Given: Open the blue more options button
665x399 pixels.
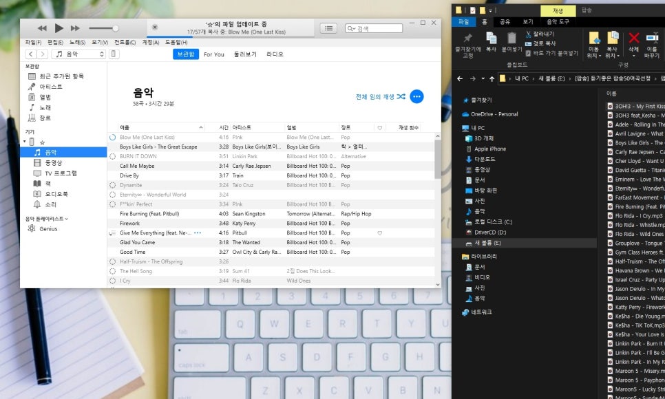Looking at the screenshot, I should (x=416, y=97).
